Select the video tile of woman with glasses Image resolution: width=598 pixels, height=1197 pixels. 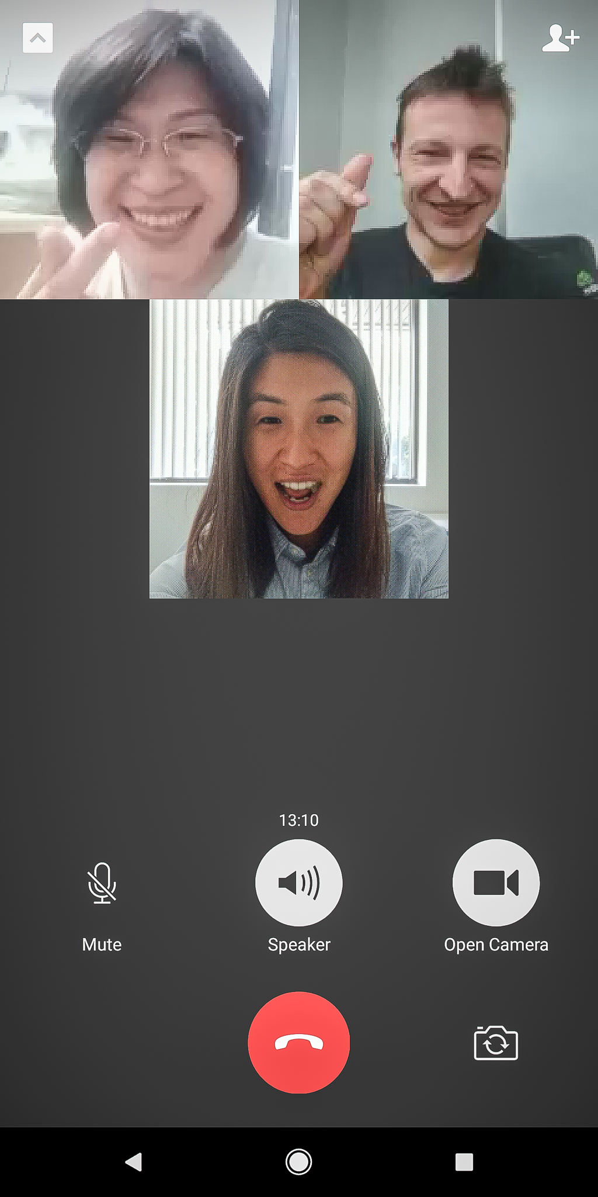[x=149, y=150]
